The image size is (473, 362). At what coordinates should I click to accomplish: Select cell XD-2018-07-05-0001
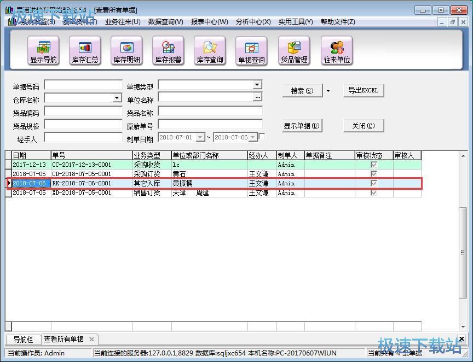[92, 192]
